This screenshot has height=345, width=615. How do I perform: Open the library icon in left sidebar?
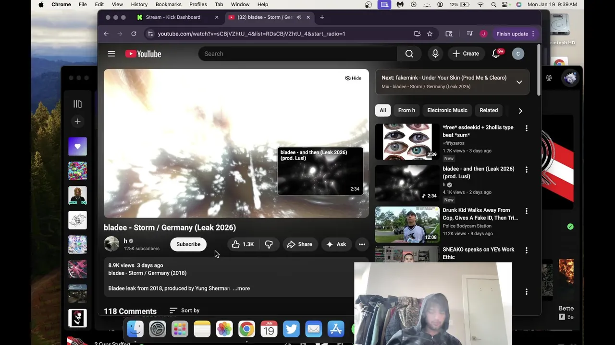click(77, 104)
